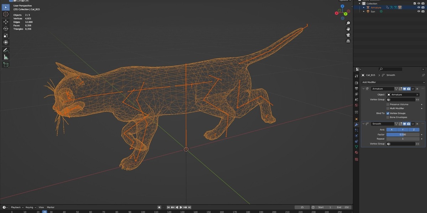
Task: Enable Bone Envelopes checkbox
Action: click(x=388, y=117)
